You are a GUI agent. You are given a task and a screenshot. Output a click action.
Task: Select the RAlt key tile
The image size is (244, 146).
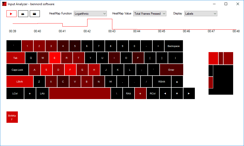coord(129,93)
